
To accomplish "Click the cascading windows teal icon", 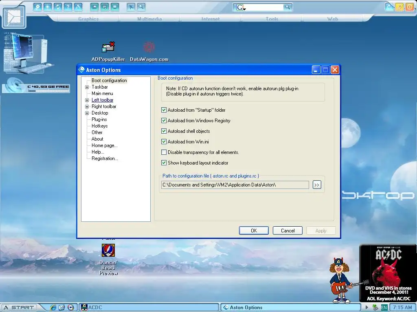I will pyautogui.click(x=105, y=6).
